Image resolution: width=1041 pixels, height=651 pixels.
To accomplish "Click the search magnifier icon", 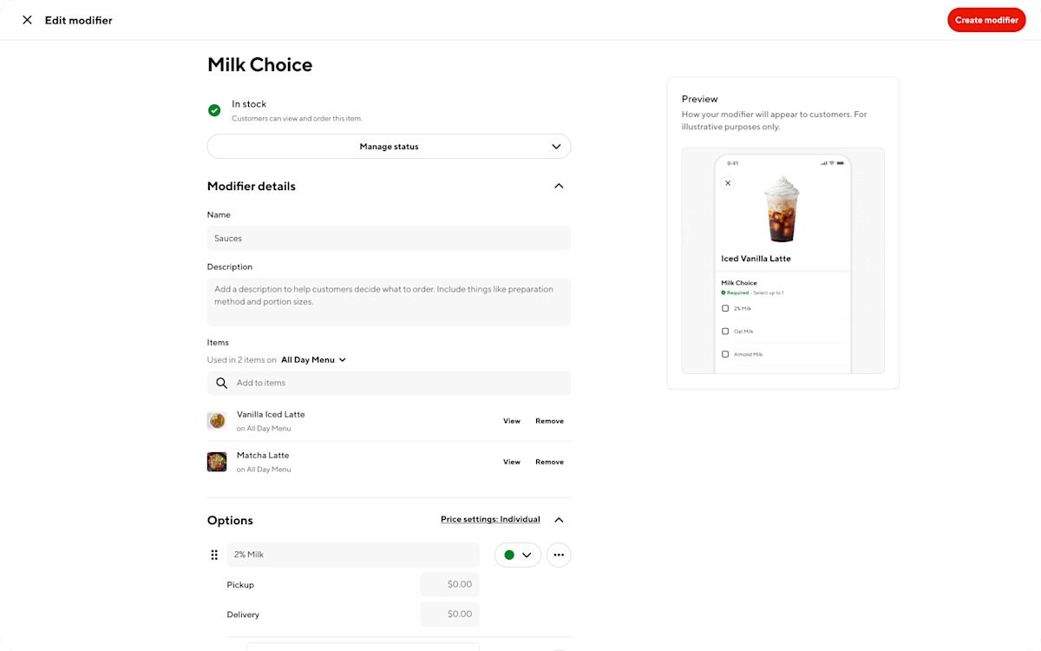I will tap(222, 383).
